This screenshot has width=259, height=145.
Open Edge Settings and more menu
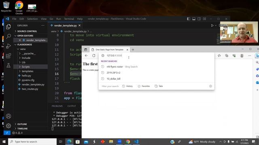click(x=249, y=56)
